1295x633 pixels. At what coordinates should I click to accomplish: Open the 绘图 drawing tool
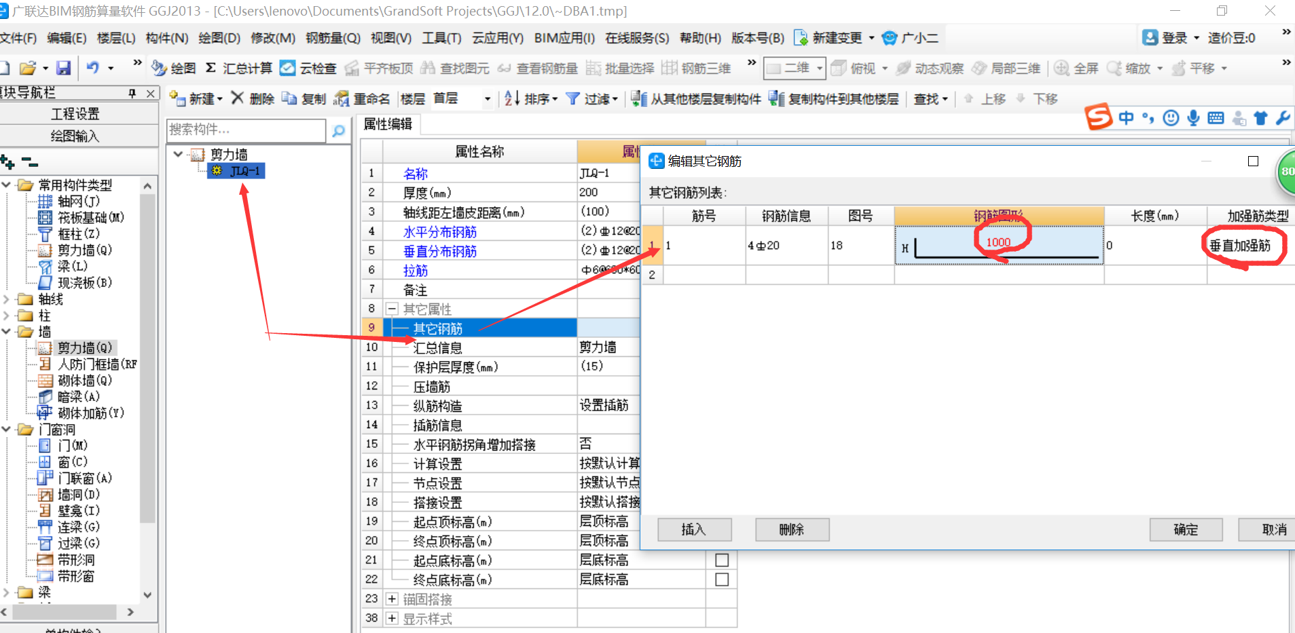pyautogui.click(x=173, y=68)
